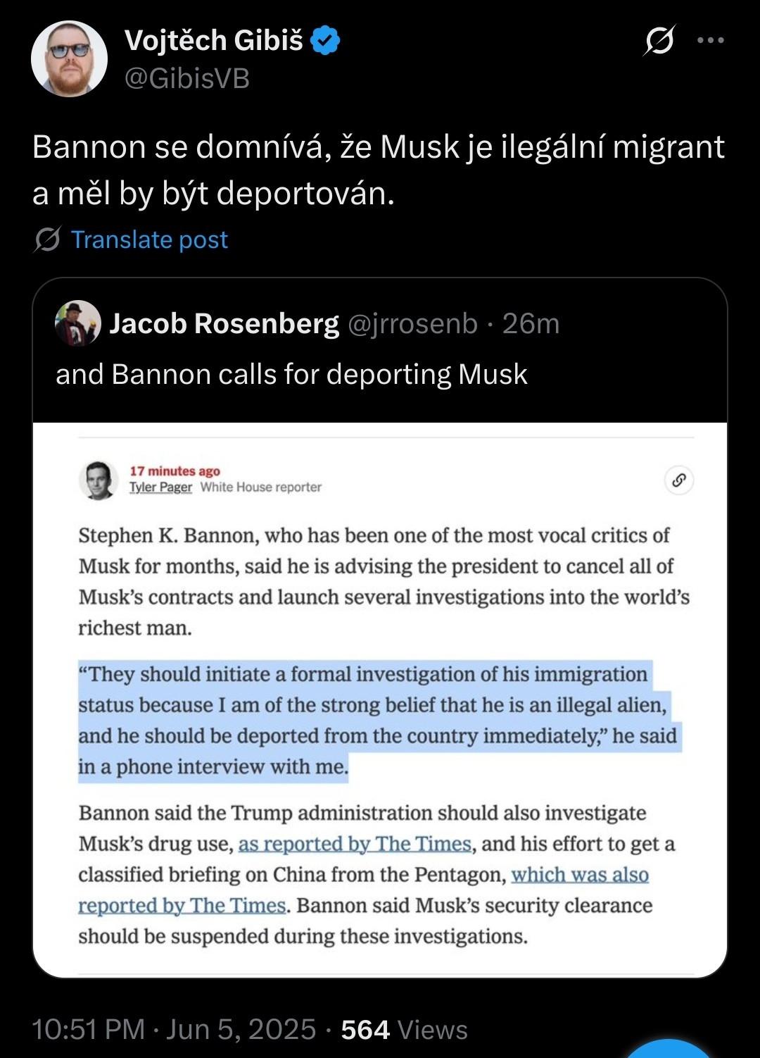Click the Tyler Pager byline link
This screenshot has height=1058, width=760.
(160, 487)
